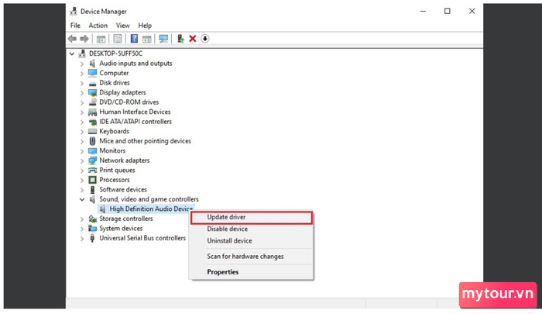Open the blue Help question-mark toolbar icon
Image resolution: width=542 pixels, height=314 pixels.
click(134, 39)
